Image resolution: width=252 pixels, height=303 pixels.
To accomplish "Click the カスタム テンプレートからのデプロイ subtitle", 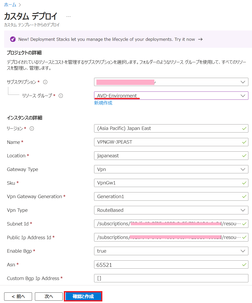I will 32,25.
